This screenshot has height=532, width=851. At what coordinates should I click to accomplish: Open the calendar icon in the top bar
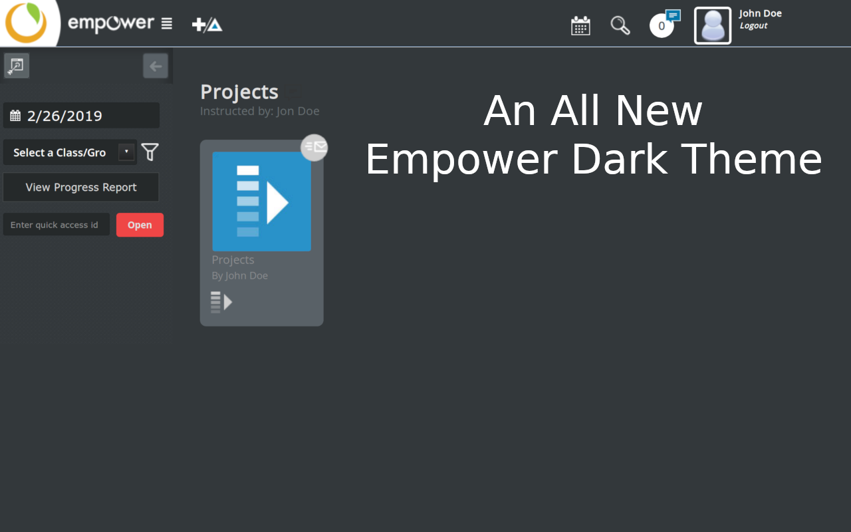click(x=580, y=25)
